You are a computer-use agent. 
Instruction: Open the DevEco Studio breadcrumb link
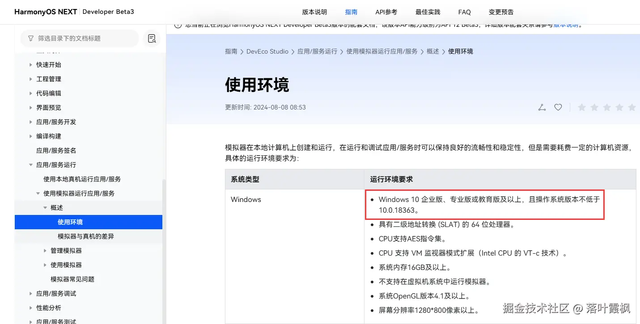point(267,51)
